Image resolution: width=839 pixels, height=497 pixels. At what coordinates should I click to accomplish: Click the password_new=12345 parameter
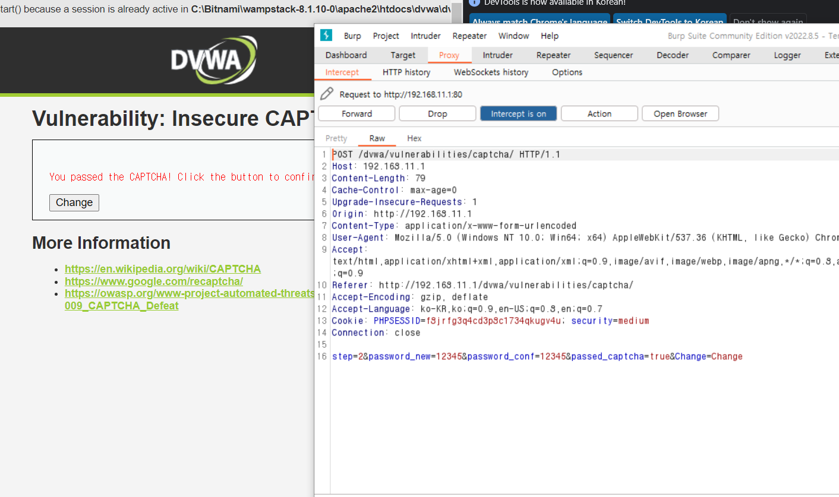click(x=415, y=356)
